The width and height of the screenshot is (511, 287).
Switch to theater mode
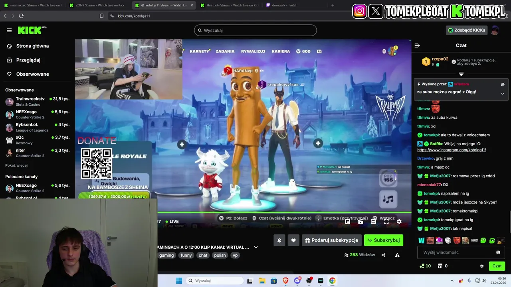click(374, 222)
